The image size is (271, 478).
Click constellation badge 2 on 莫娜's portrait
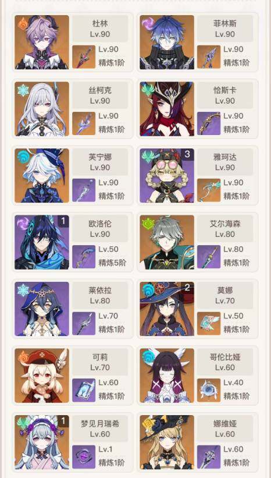coord(187,288)
